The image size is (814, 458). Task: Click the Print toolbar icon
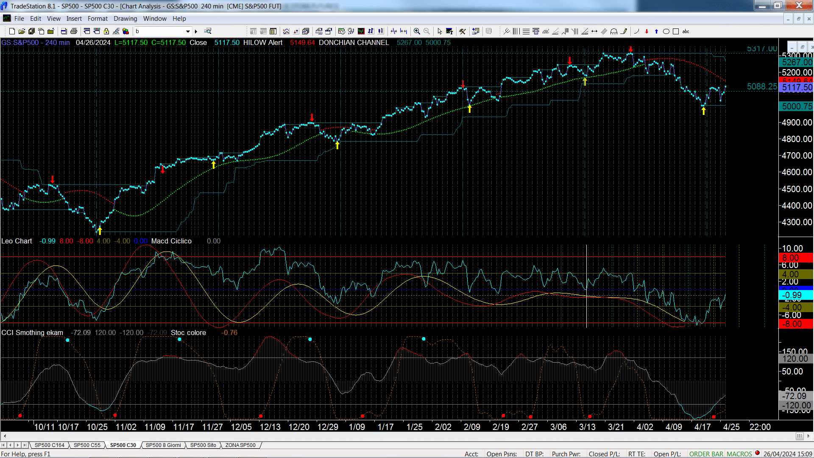(x=74, y=31)
